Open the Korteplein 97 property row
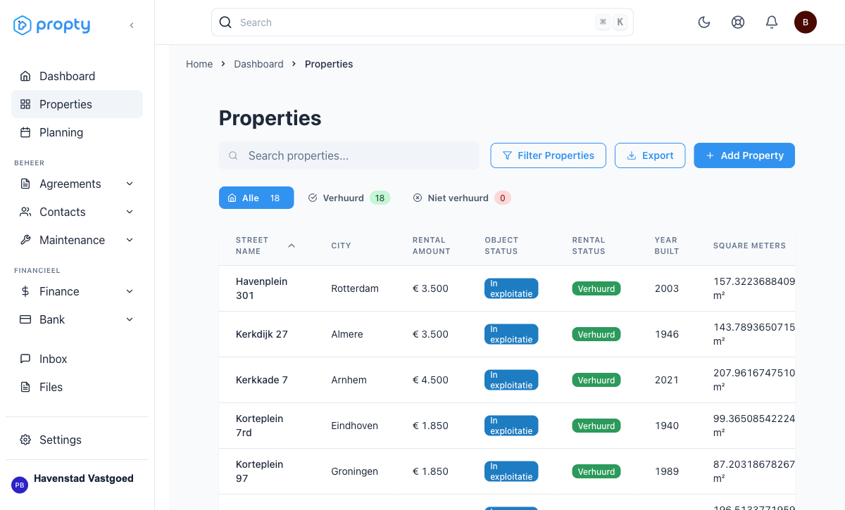The image size is (845, 510). (x=507, y=471)
